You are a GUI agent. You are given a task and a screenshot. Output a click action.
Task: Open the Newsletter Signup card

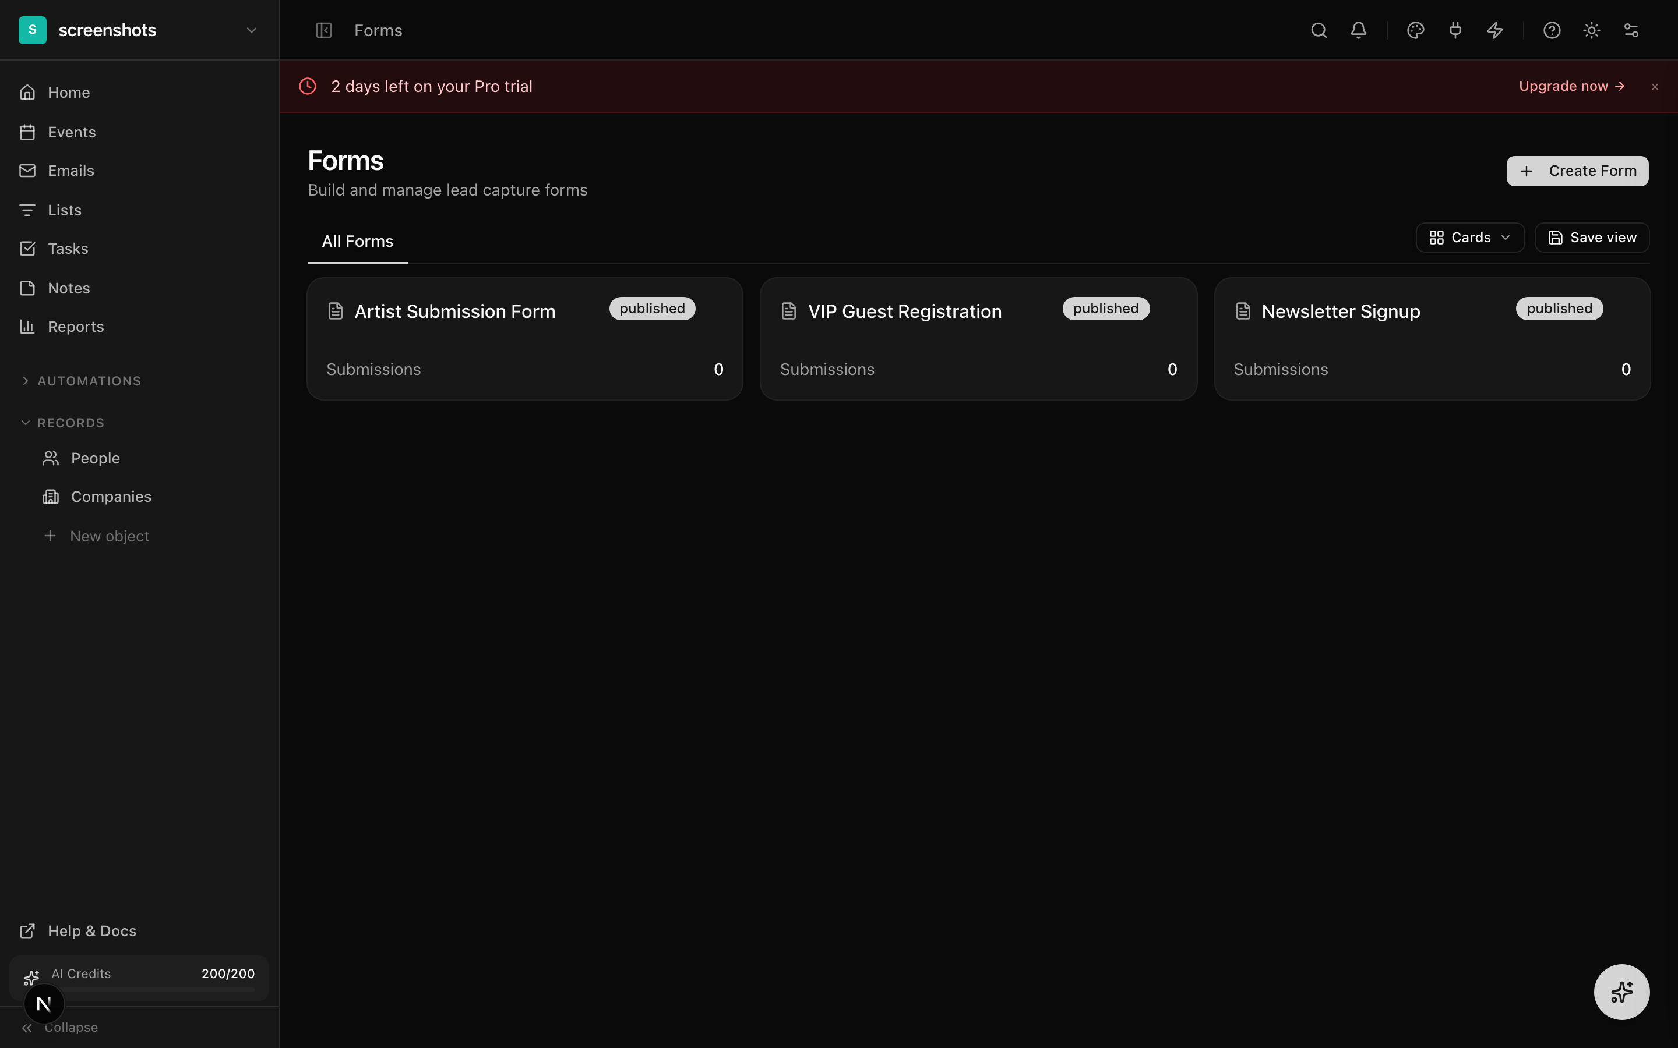pyautogui.click(x=1432, y=339)
